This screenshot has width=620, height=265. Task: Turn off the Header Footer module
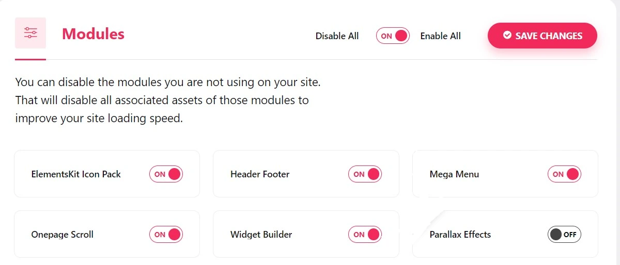pos(365,174)
